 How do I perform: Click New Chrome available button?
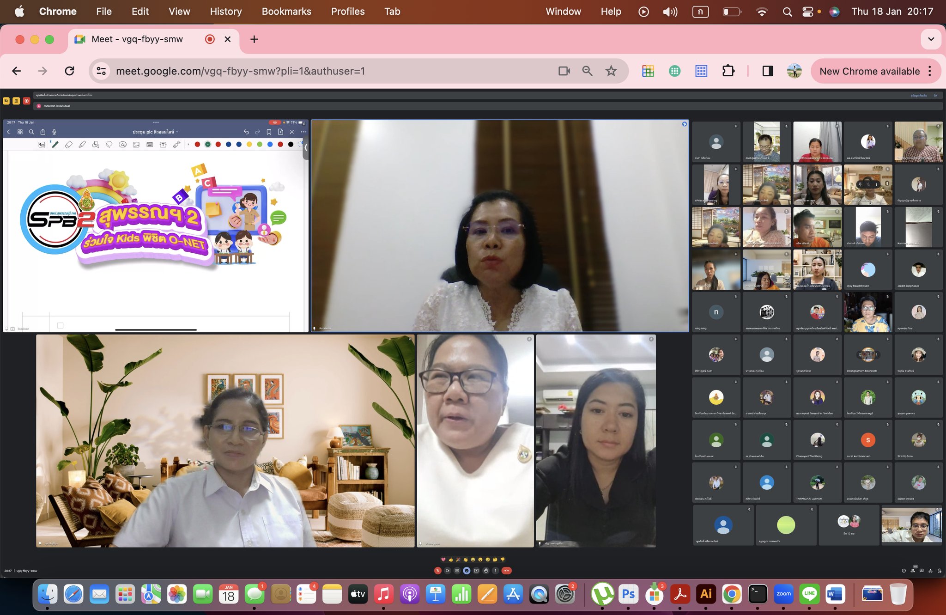coord(870,71)
